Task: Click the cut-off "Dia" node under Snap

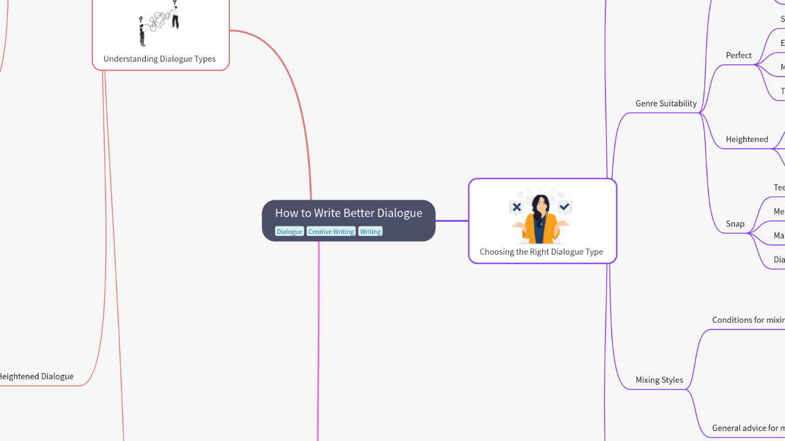Action: point(779,260)
